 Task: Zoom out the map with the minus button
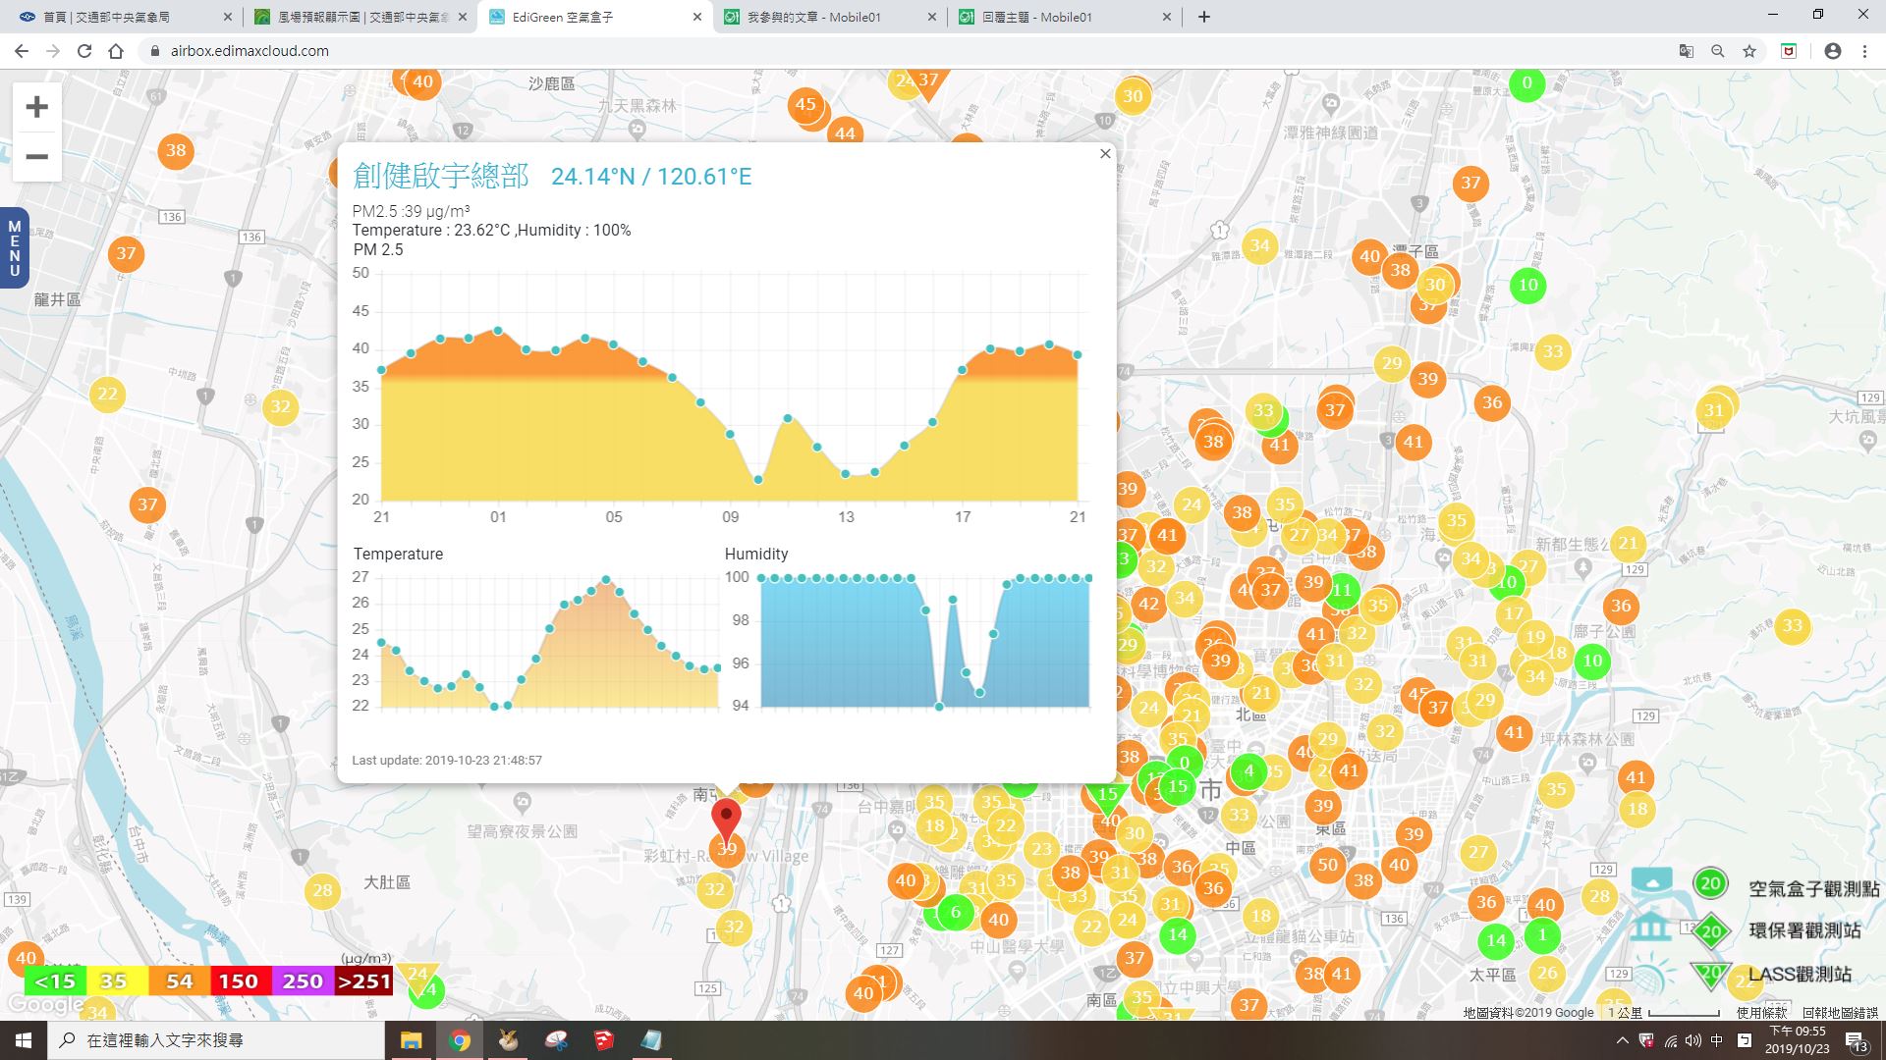pyautogui.click(x=36, y=157)
